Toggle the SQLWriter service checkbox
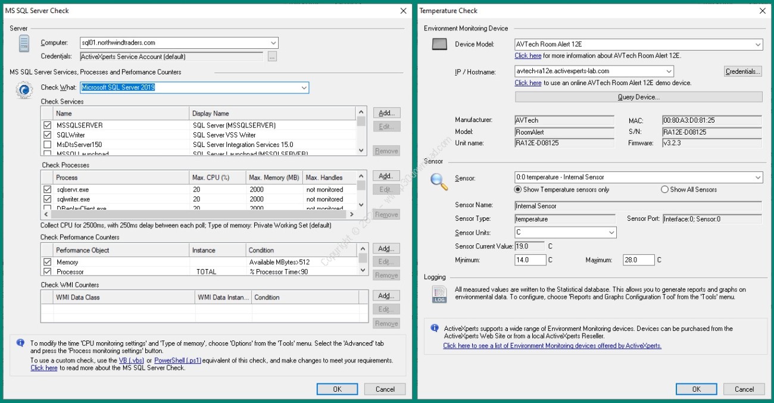 pos(47,135)
